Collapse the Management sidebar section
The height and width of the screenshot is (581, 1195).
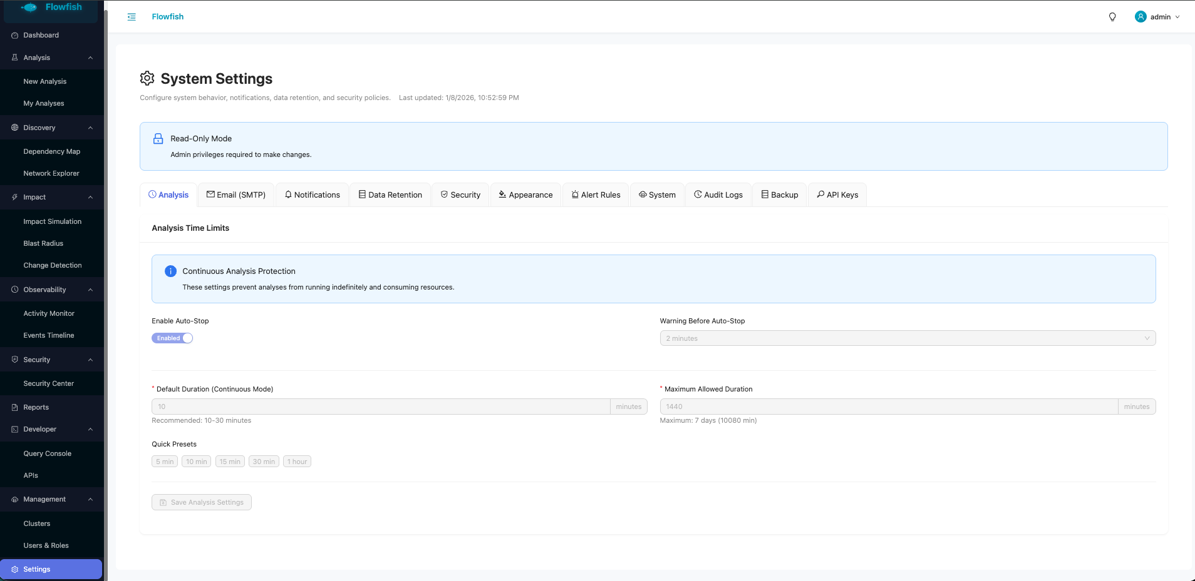[x=90, y=499]
